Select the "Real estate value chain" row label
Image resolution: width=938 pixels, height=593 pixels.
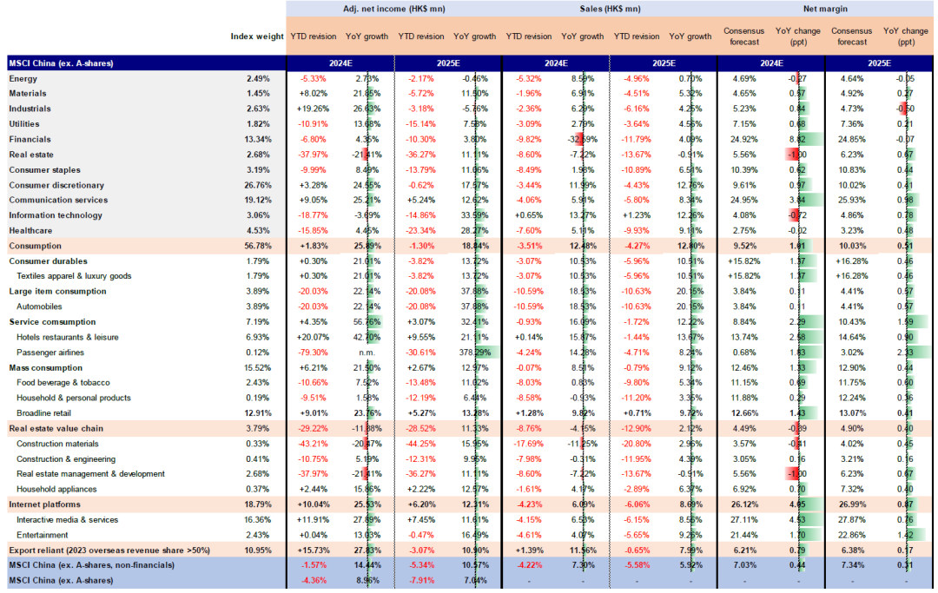(56, 429)
